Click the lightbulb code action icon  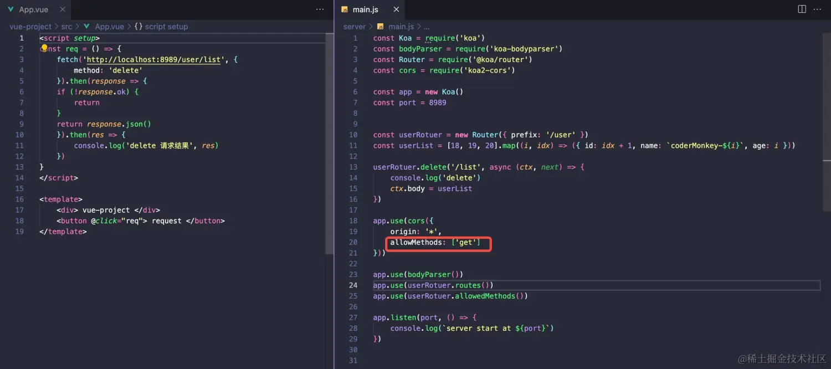click(x=44, y=48)
